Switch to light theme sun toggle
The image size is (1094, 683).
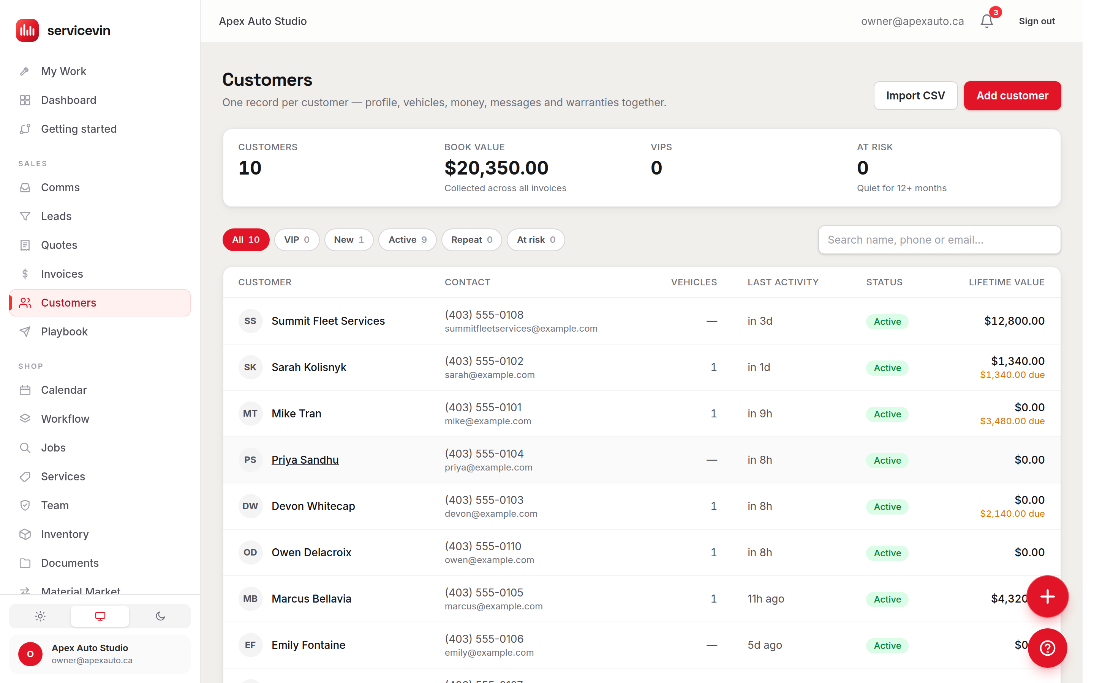pyautogui.click(x=40, y=616)
